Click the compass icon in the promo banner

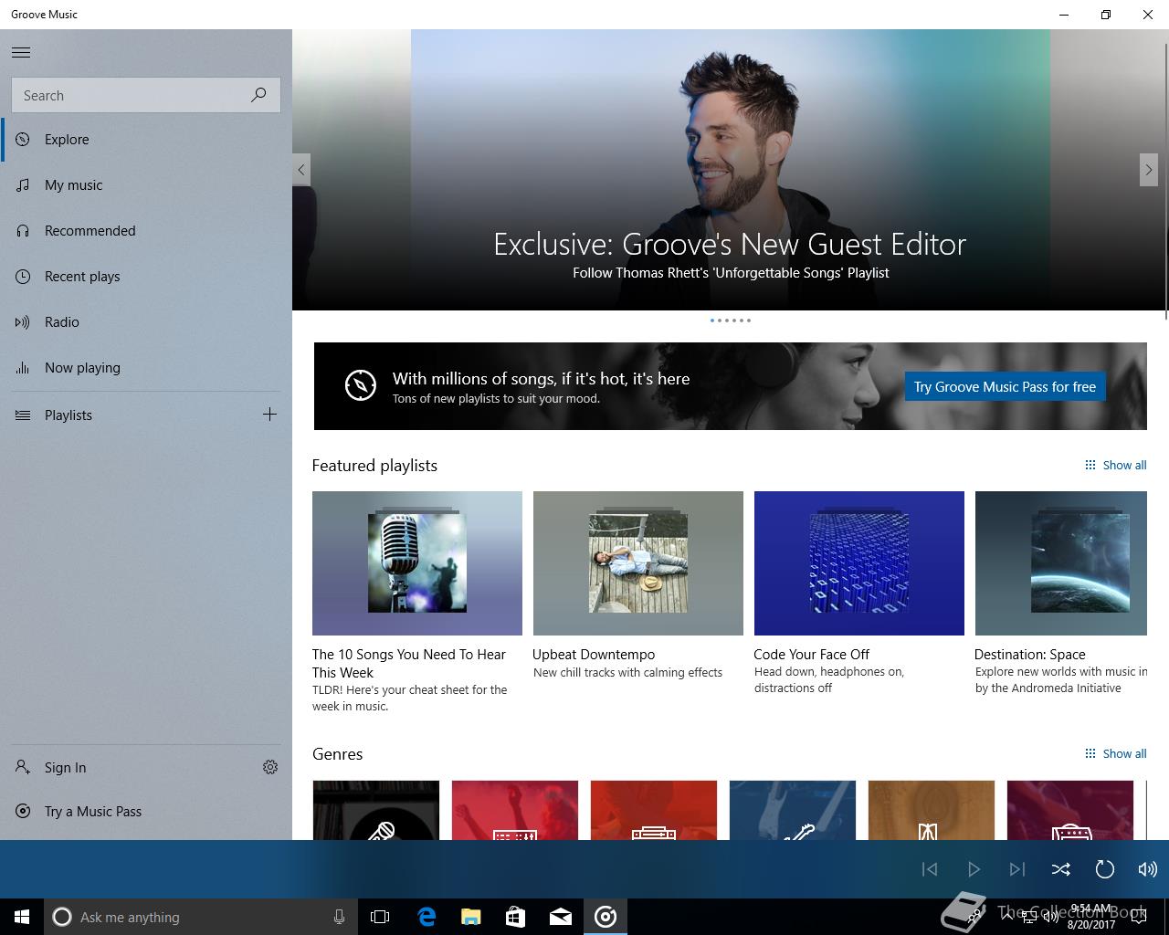coord(361,385)
